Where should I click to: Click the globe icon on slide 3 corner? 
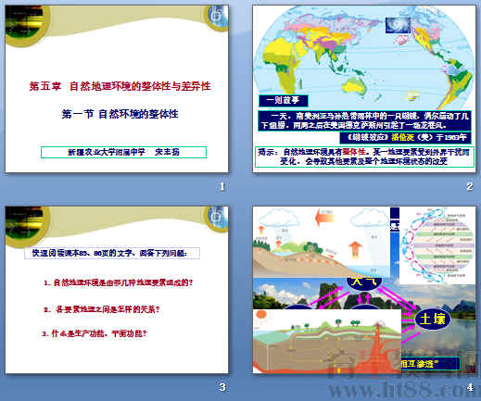217,218
